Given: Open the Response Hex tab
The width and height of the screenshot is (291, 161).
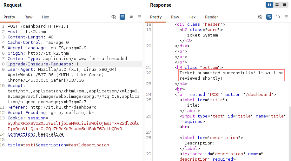Looking at the screenshot, I should pos(192,17).
